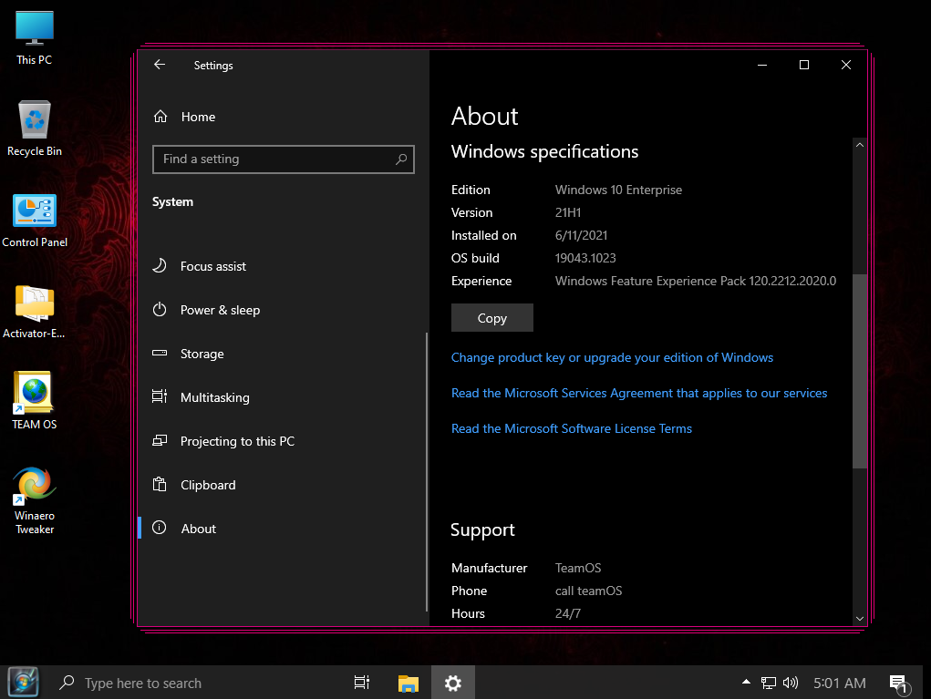Minimize the Settings window
Image resolution: width=931 pixels, height=699 pixels.
(x=762, y=65)
